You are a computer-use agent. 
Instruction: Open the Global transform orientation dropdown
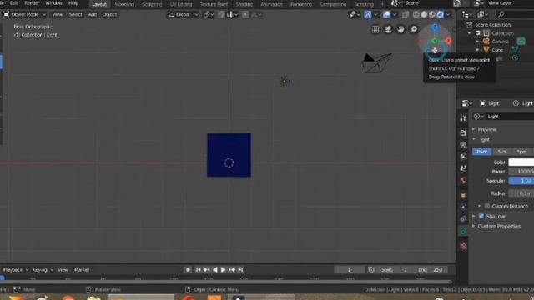[x=183, y=14]
